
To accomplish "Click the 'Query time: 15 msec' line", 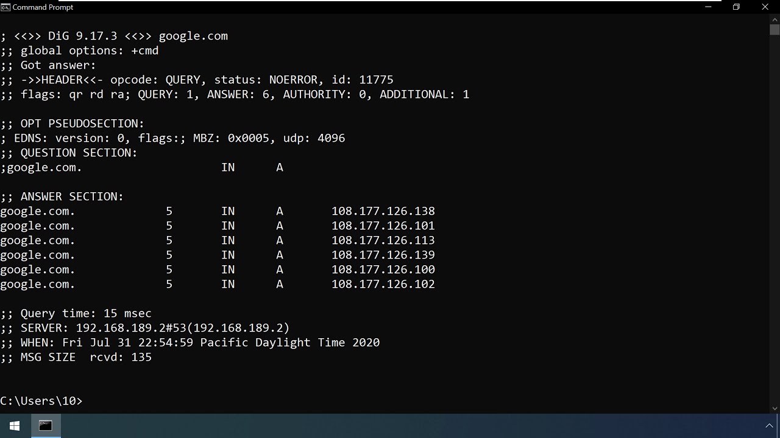I will (76, 313).
